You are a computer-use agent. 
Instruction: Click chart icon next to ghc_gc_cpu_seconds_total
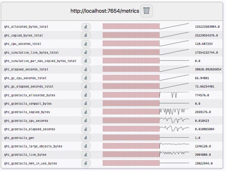86,78
